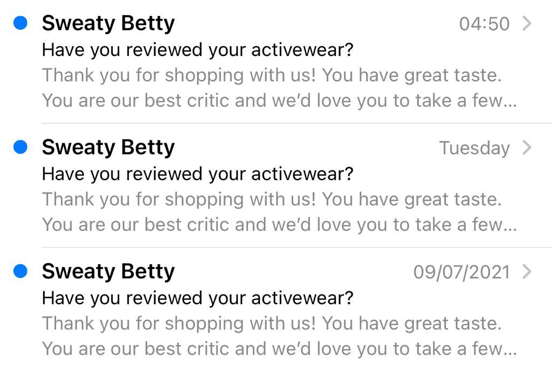
Task: Click the unread blue dot on Tuesday's email
Action: [20, 147]
